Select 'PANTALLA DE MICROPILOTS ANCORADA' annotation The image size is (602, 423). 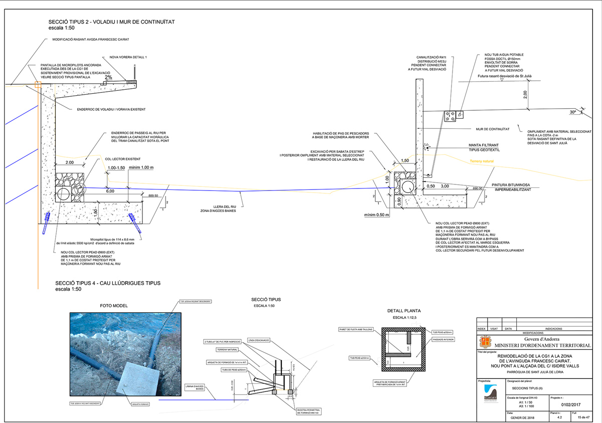(71, 66)
